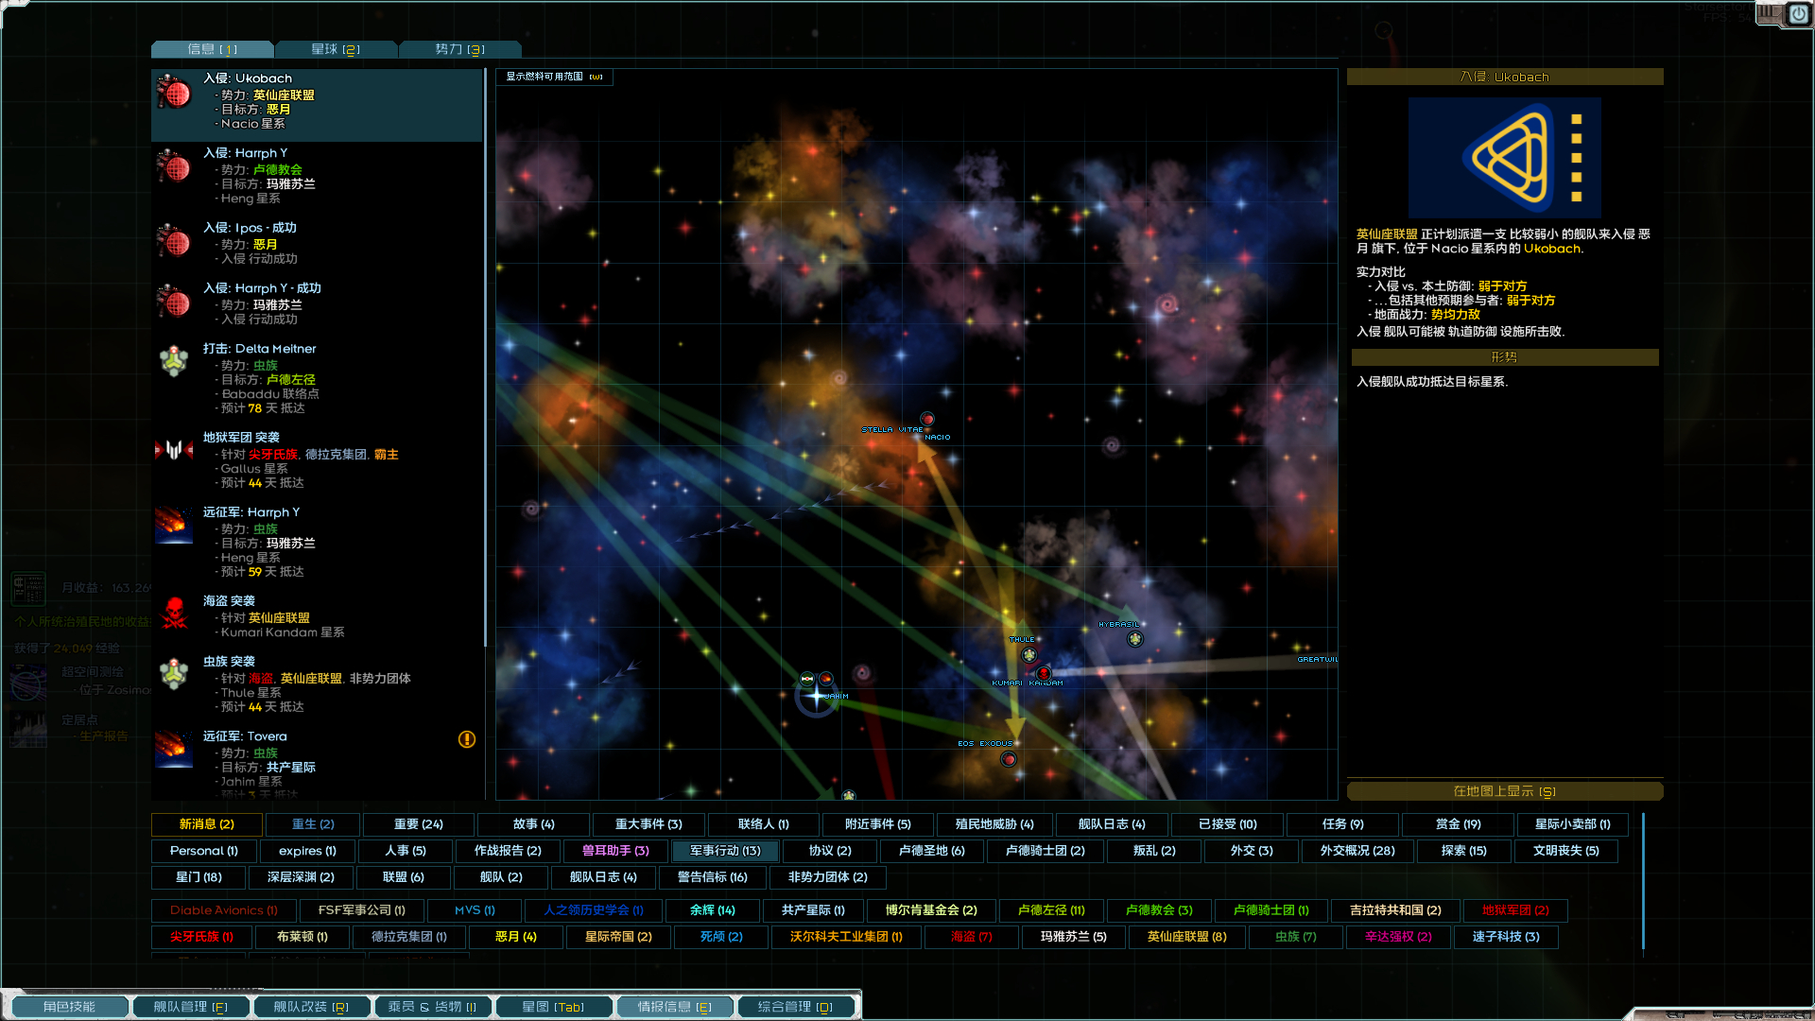1815x1021 pixels.
Task: Click the Jahim expedition warning exclamation icon
Action: [x=467, y=739]
